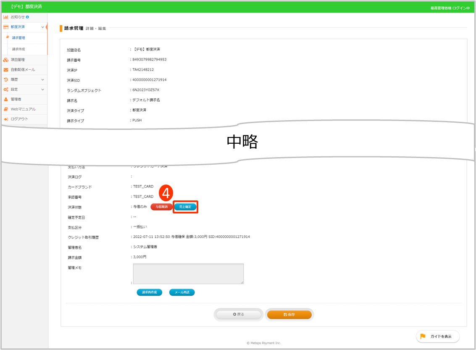Viewport: 476px width, 350px height.
Task: Expand the 設定 menu chevron
Action: tap(42, 89)
